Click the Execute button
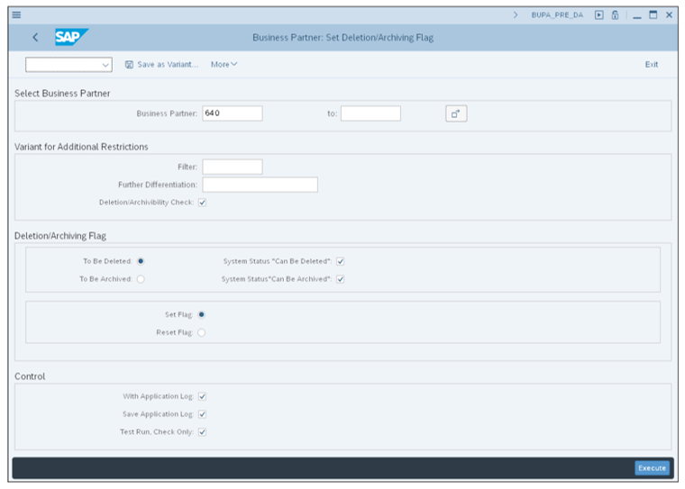685x489 pixels. coord(652,468)
